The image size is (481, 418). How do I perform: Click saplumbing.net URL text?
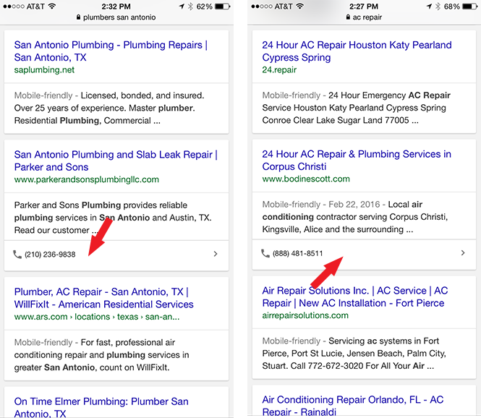coord(44,70)
